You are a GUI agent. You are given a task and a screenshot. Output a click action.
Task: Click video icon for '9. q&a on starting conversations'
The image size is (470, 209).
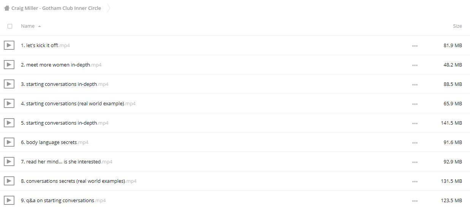coord(9,200)
